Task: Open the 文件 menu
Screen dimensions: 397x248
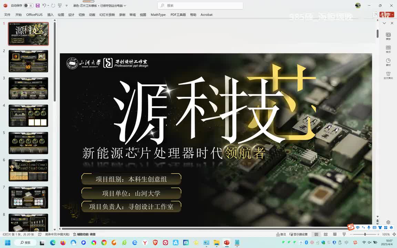Action: click(x=7, y=15)
